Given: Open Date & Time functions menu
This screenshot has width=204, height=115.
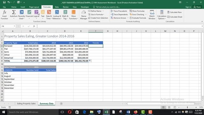Looking at the screenshot, I should click(x=49, y=15).
